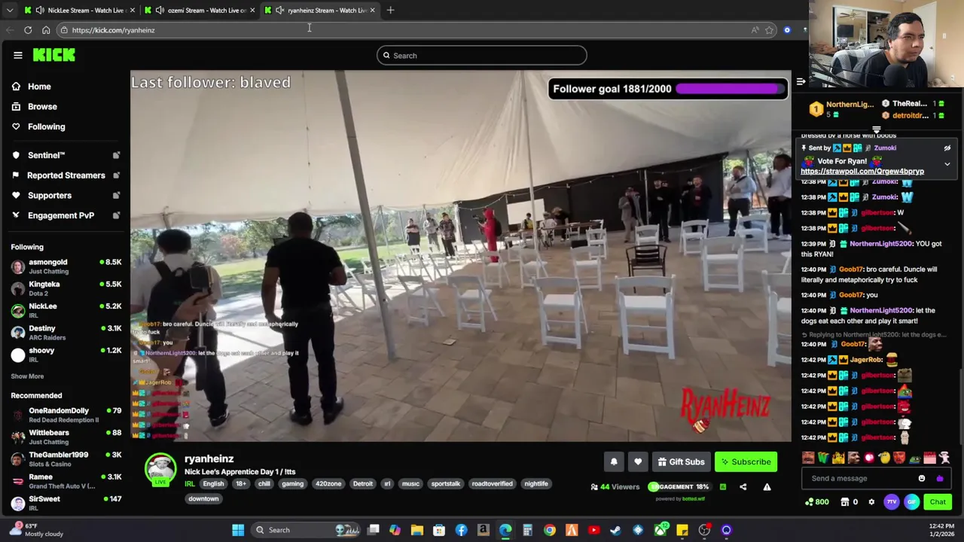Click the ryanheinz avatar with LIVE badge
This screenshot has height=542, width=964.
[x=160, y=469]
